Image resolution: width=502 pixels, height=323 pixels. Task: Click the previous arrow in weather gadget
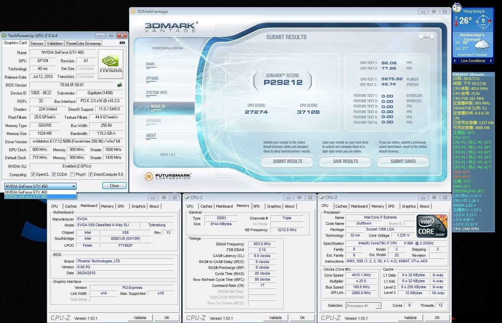click(455, 61)
